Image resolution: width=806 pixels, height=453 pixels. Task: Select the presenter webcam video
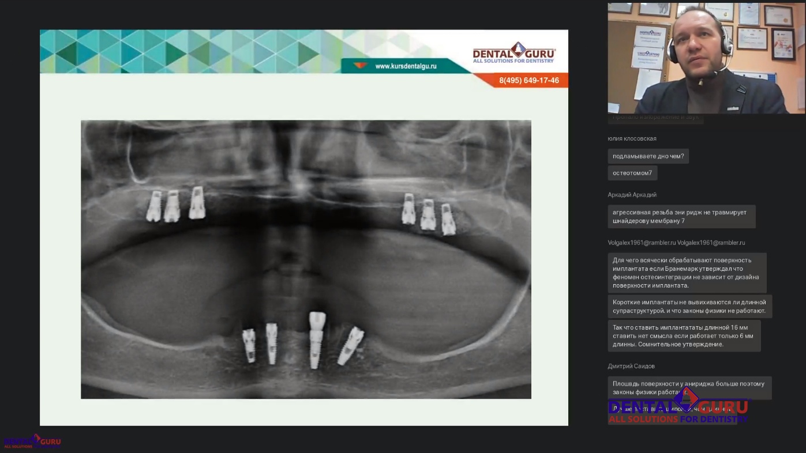(706, 58)
